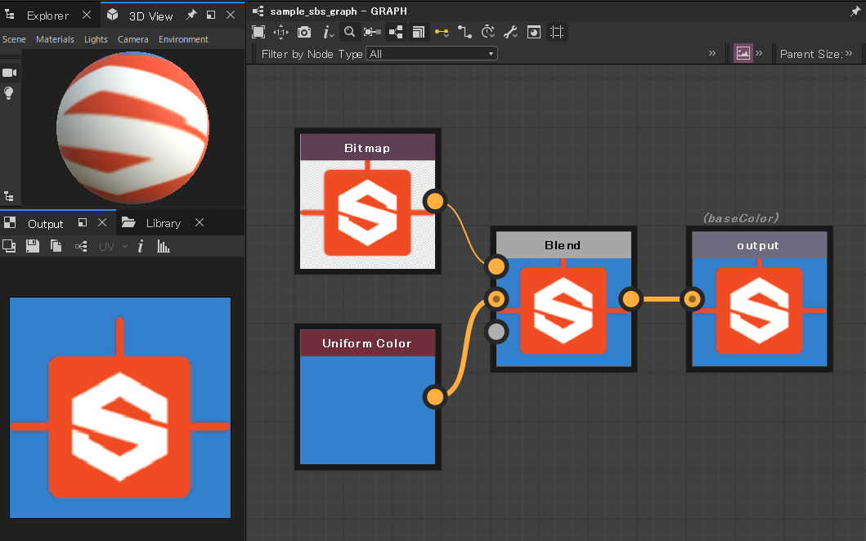Click the 3D sphere material preview

(x=132, y=127)
